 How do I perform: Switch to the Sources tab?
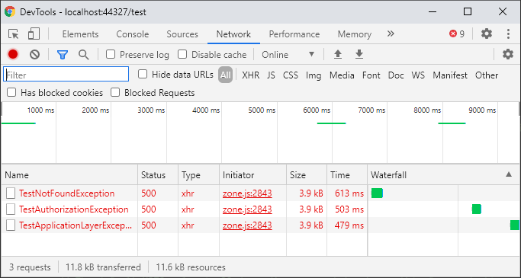point(182,34)
